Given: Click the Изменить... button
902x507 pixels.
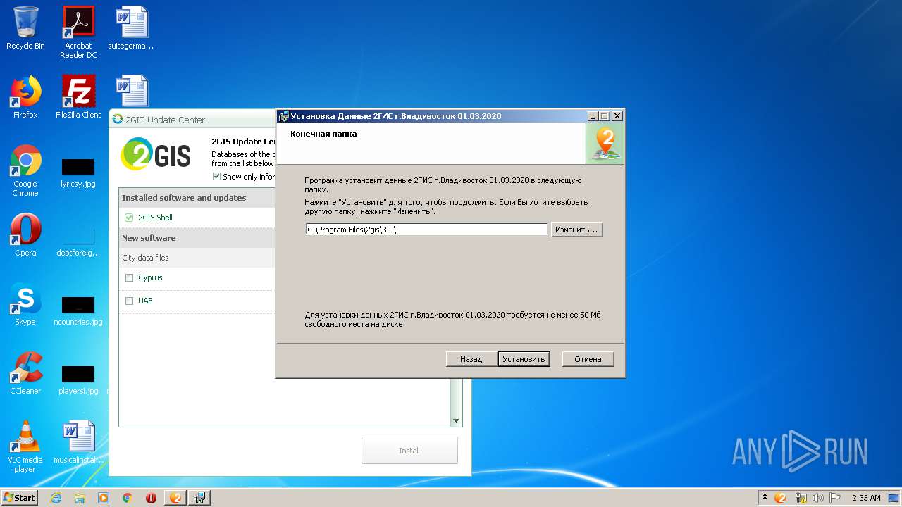Looking at the screenshot, I should (576, 230).
